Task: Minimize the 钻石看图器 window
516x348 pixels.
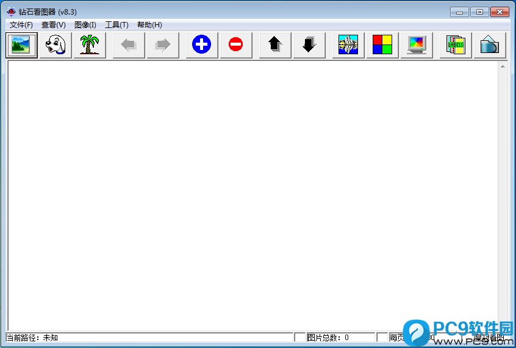Action: (459, 12)
